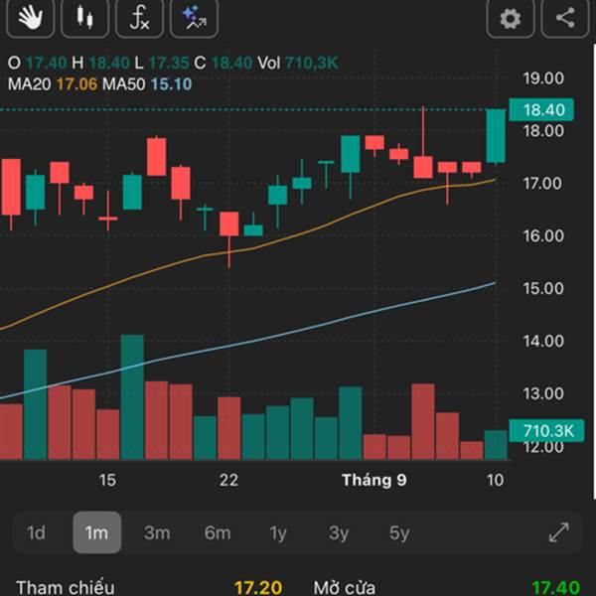The width and height of the screenshot is (596, 596).
Task: Expand chart to fullscreen
Action: pos(559,532)
